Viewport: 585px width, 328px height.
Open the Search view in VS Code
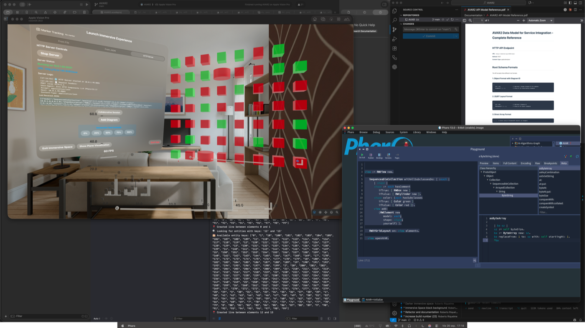[x=394, y=20]
